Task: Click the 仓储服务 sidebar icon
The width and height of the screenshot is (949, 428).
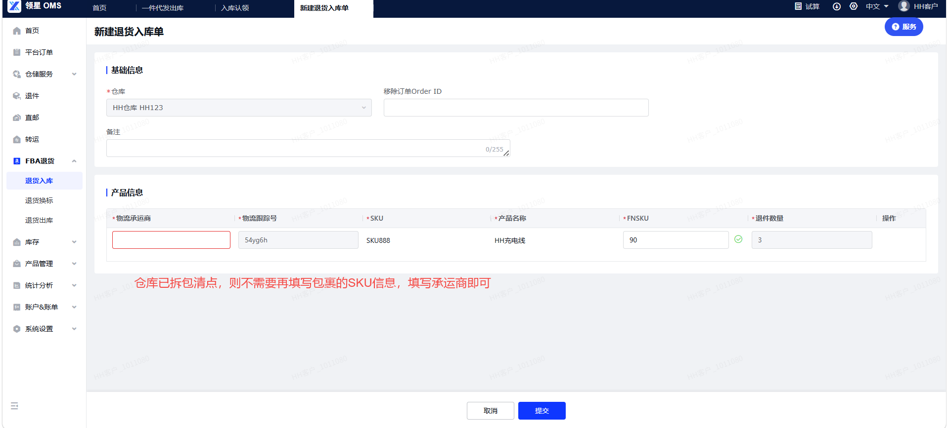Action: pyautogui.click(x=17, y=74)
